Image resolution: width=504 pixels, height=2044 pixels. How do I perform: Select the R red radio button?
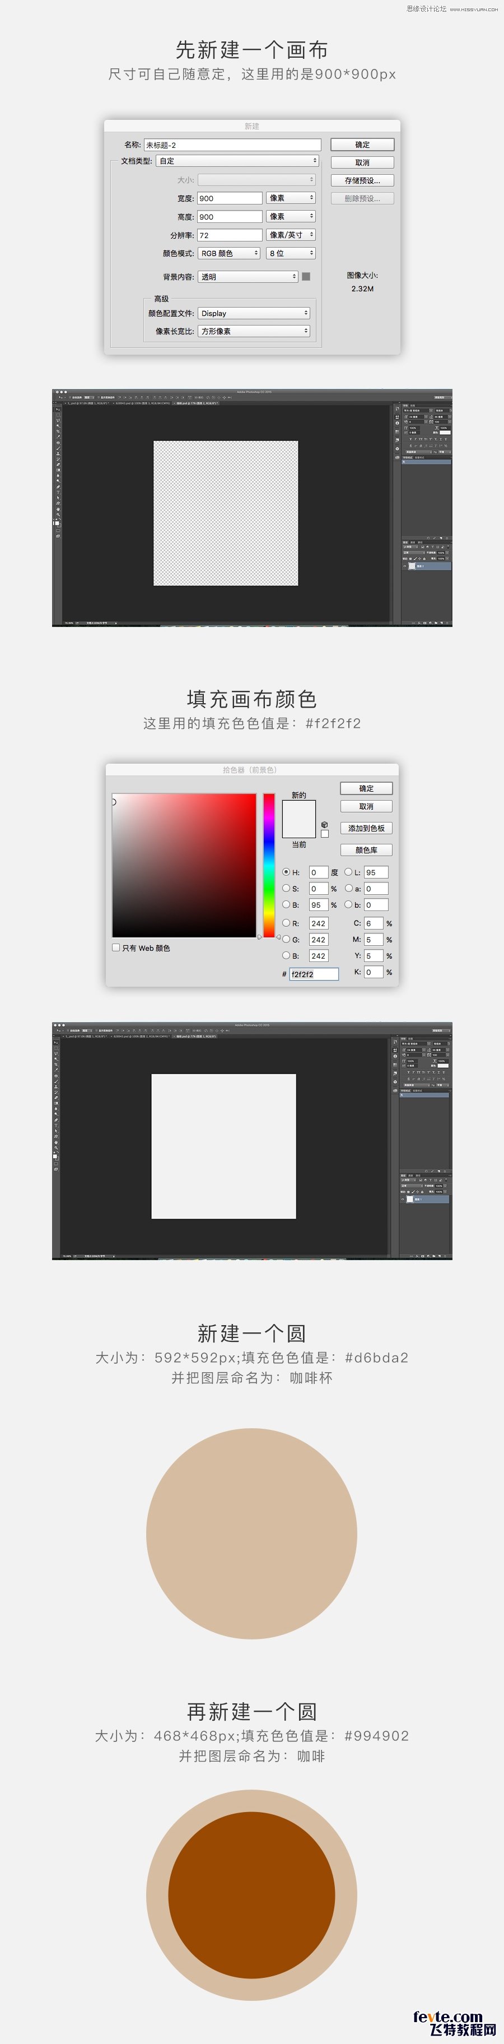pos(286,923)
